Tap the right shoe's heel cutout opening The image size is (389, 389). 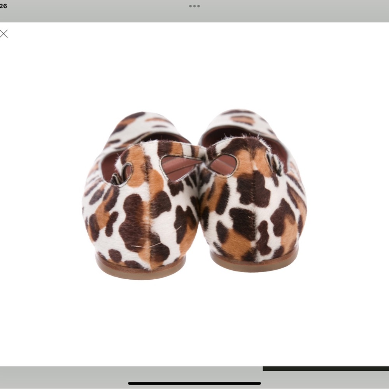[223, 165]
